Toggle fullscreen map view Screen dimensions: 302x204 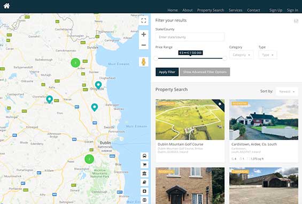143,20
